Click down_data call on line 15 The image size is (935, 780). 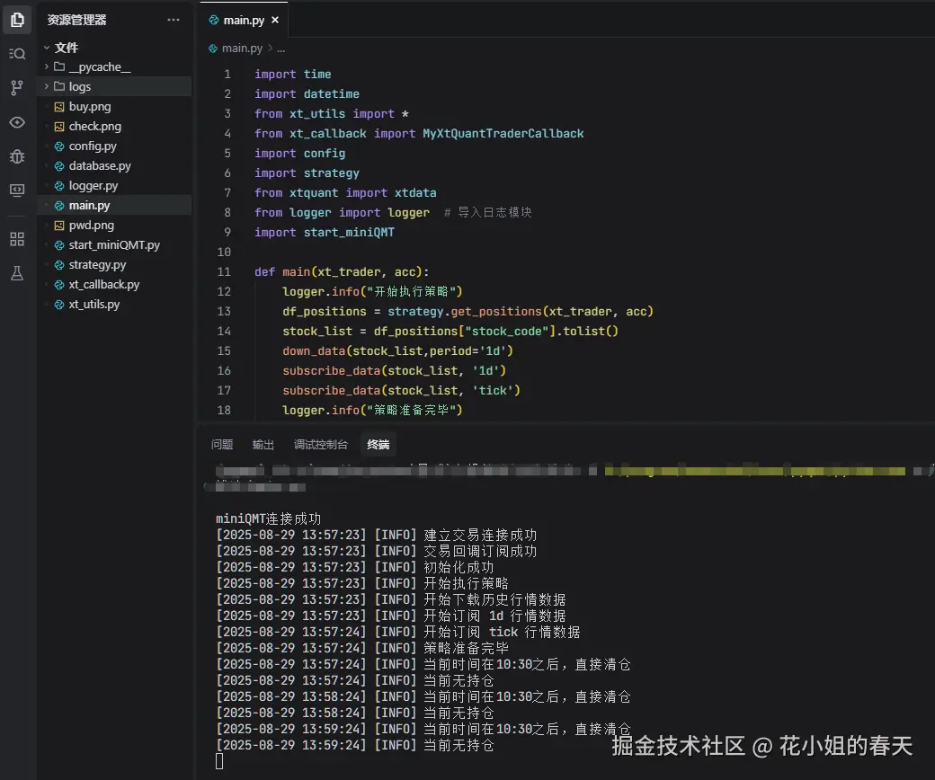397,350
